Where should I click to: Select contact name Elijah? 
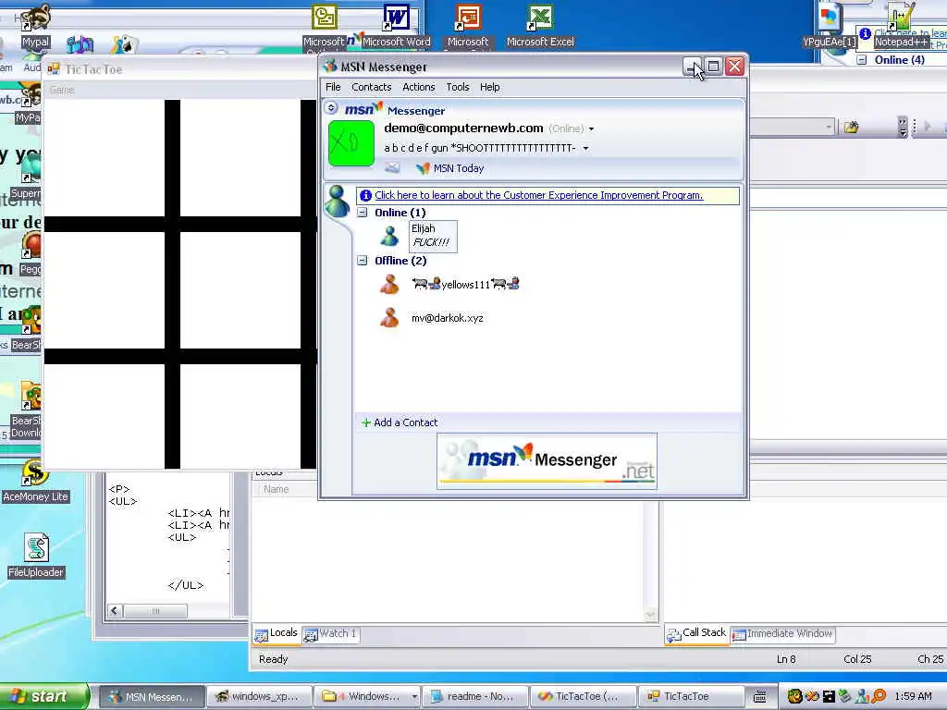click(x=423, y=228)
